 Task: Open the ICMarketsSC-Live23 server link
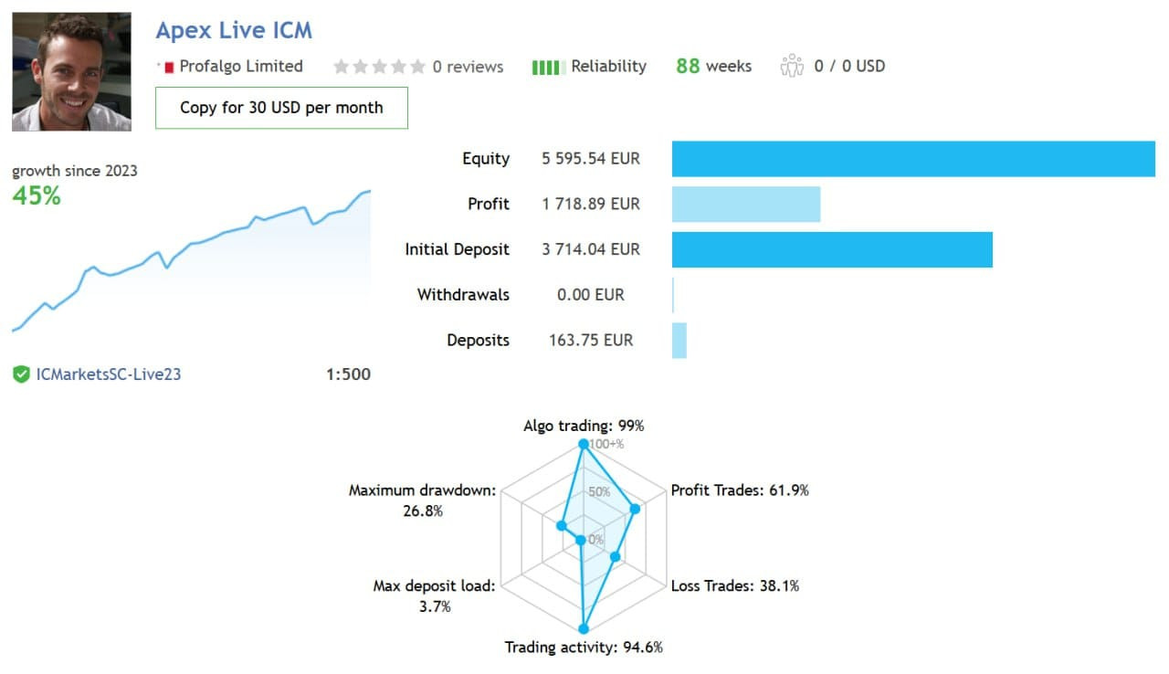[109, 374]
